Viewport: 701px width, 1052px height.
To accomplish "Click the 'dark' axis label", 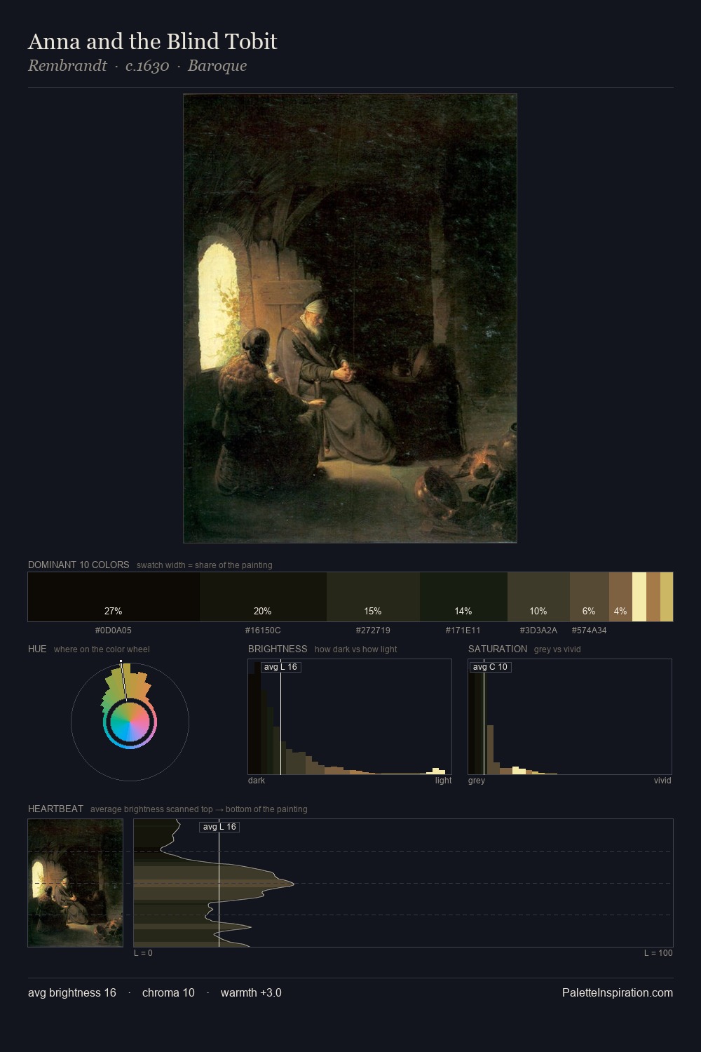I will pos(257,781).
